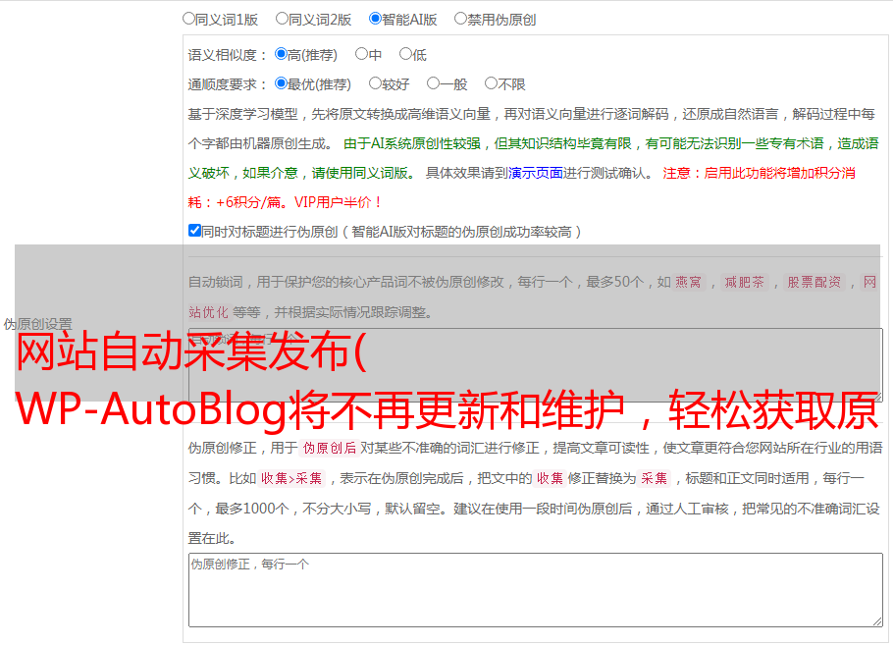The height and width of the screenshot is (646, 894).
Task: Set 通顺度要求 to 最优(推荐)
Action: [281, 83]
